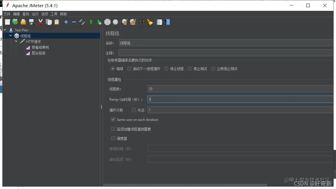Collapse the 线程组 tree node

(10, 35)
